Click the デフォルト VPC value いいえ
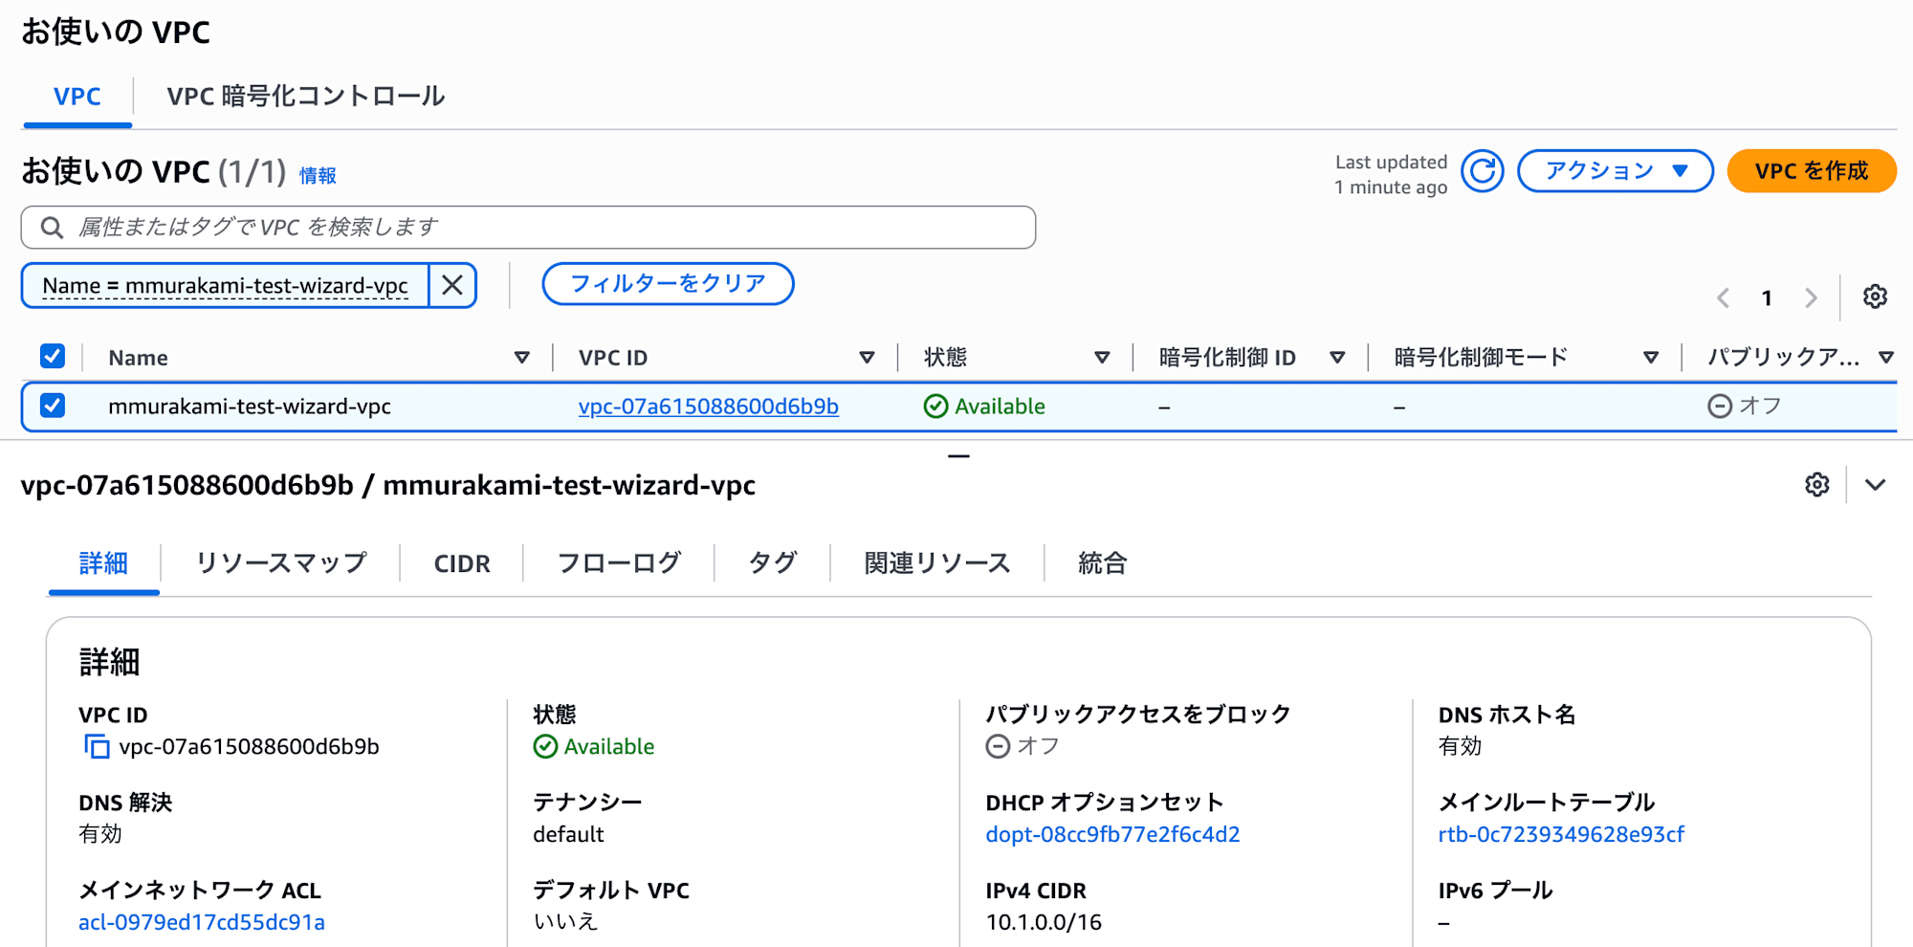The height and width of the screenshot is (947, 1913). pyautogui.click(x=565, y=922)
